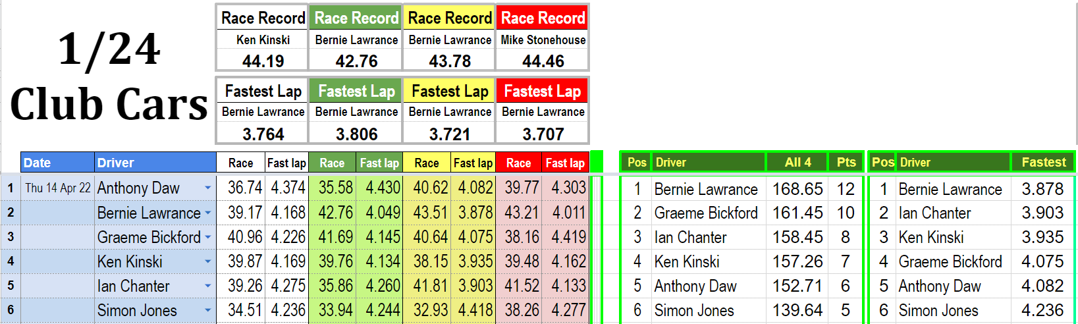Open the Ken Kinski driver dropdown arrow

(x=208, y=261)
